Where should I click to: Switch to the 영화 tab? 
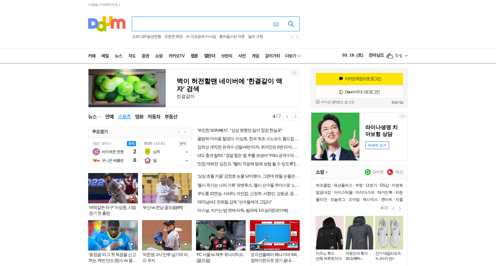pyautogui.click(x=139, y=117)
